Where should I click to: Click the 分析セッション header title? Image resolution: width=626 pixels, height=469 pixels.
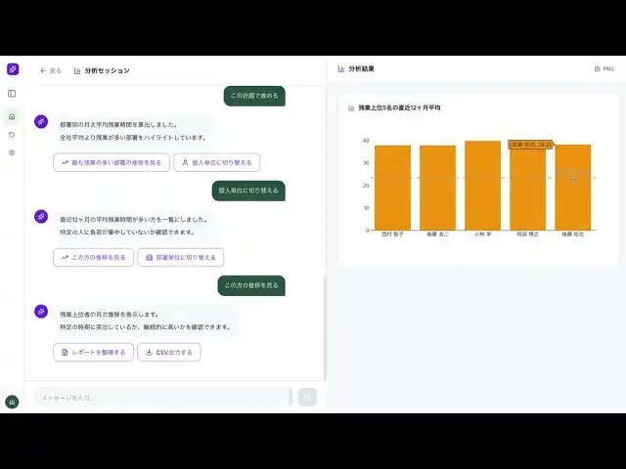tap(107, 70)
